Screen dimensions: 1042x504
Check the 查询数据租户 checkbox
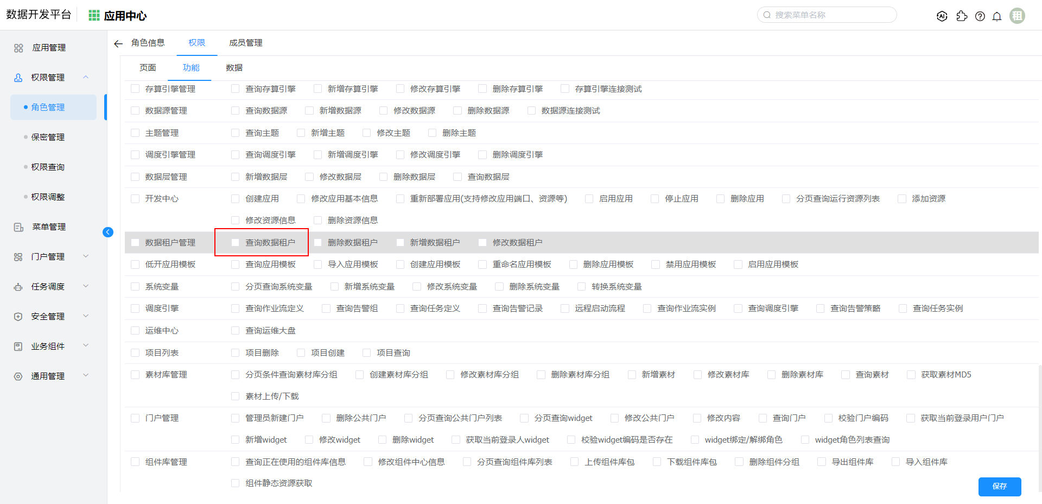pyautogui.click(x=236, y=243)
